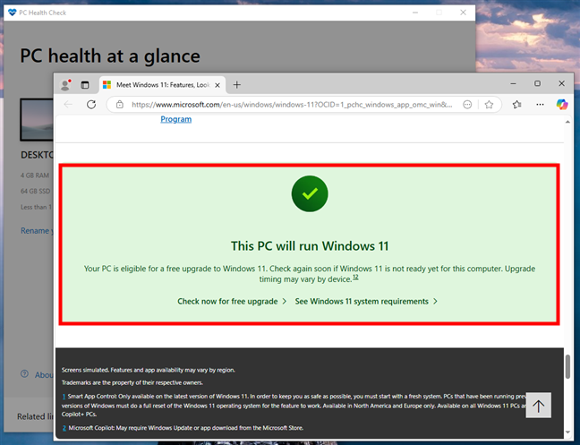Open the address bar feedback face icon
This screenshot has width=580, height=445.
(x=467, y=105)
